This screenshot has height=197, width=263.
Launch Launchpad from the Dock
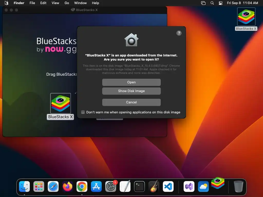tap(39, 186)
